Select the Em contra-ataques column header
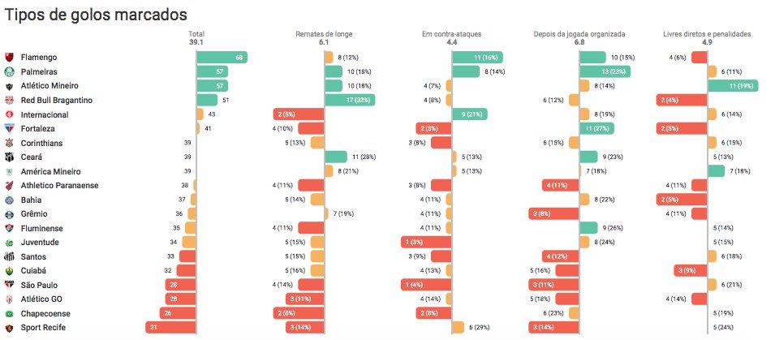This screenshot has height=340, width=775. (x=451, y=34)
